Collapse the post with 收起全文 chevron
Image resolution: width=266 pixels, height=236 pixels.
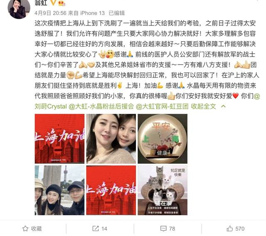[x=224, y=107]
